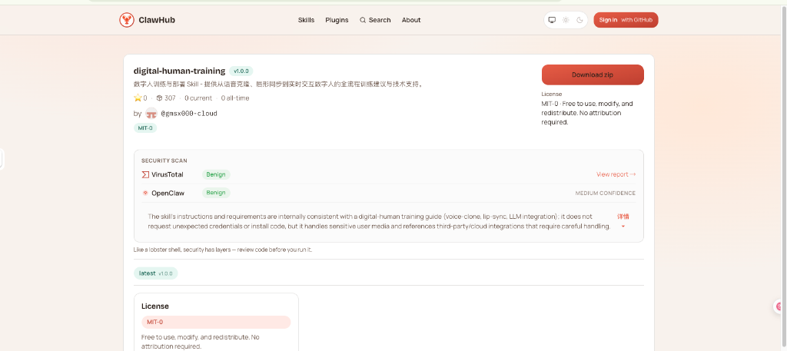
Task: Click the VirusTotal logo icon
Action: point(145,174)
